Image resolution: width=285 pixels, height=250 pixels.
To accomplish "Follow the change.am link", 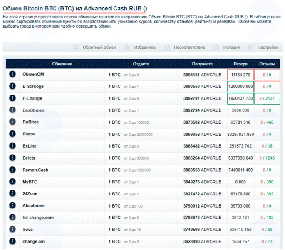I will click(33, 242).
